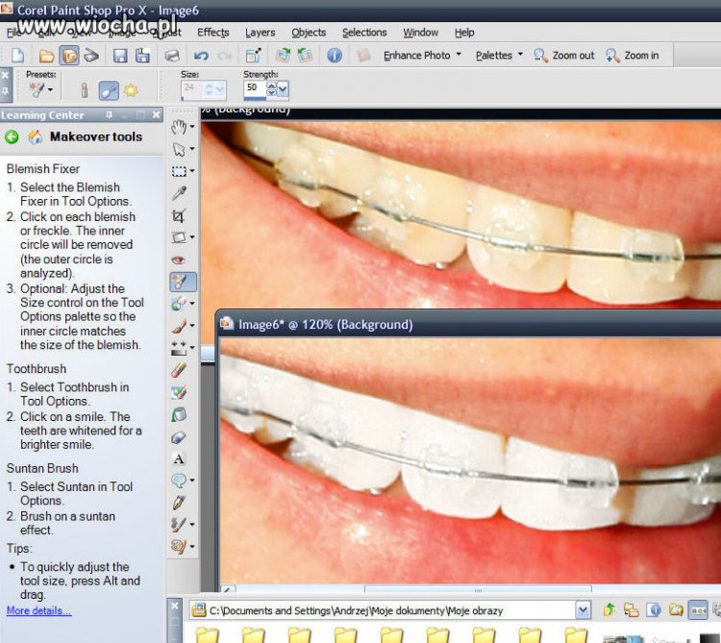This screenshot has height=643, width=721.
Task: Open the Presets dropdown in Tool Options
Action: (41, 89)
